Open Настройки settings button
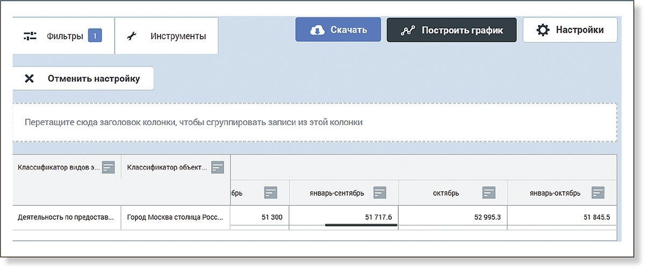Viewport: 645px width, 268px height. [570, 30]
